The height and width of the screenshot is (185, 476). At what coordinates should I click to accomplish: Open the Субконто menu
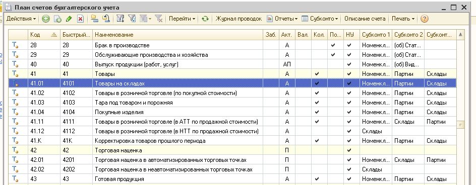click(320, 19)
